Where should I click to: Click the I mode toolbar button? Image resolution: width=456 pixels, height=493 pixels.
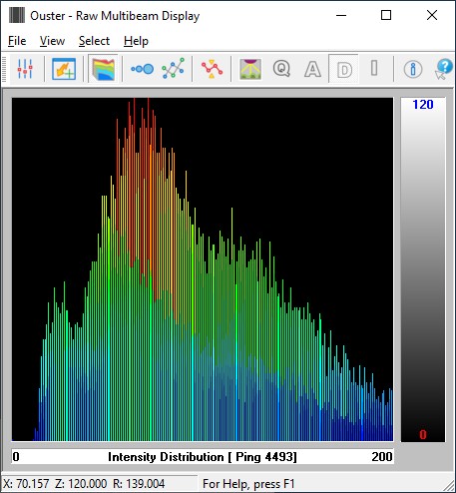click(x=374, y=69)
